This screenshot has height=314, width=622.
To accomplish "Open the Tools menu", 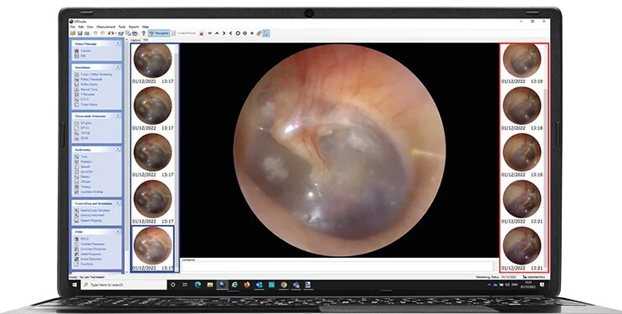I will click(x=122, y=27).
